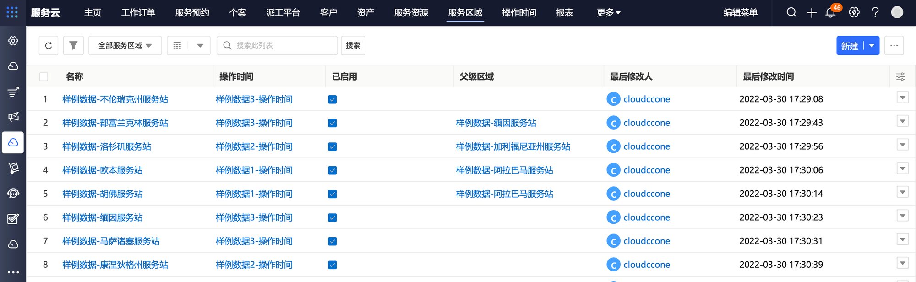Click the notification bell icon

(830, 12)
